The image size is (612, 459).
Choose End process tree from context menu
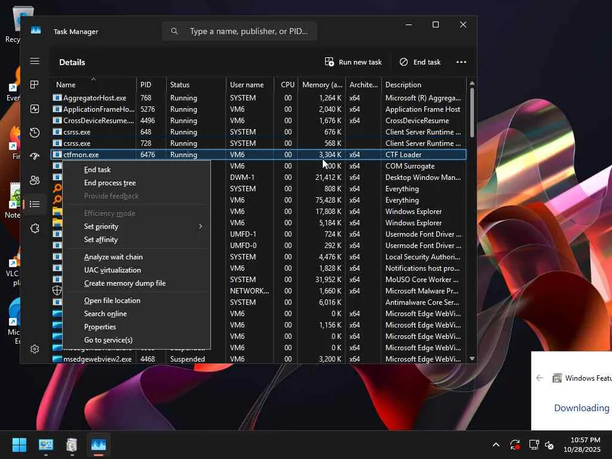click(110, 183)
